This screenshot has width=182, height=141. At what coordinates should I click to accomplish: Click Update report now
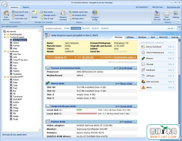click(x=78, y=12)
